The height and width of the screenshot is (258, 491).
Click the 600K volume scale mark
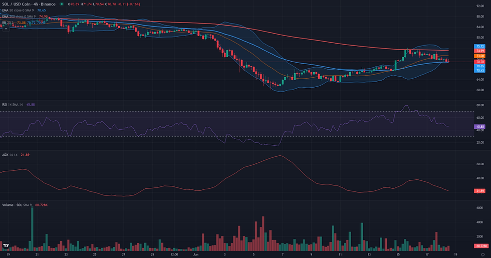tap(480, 208)
